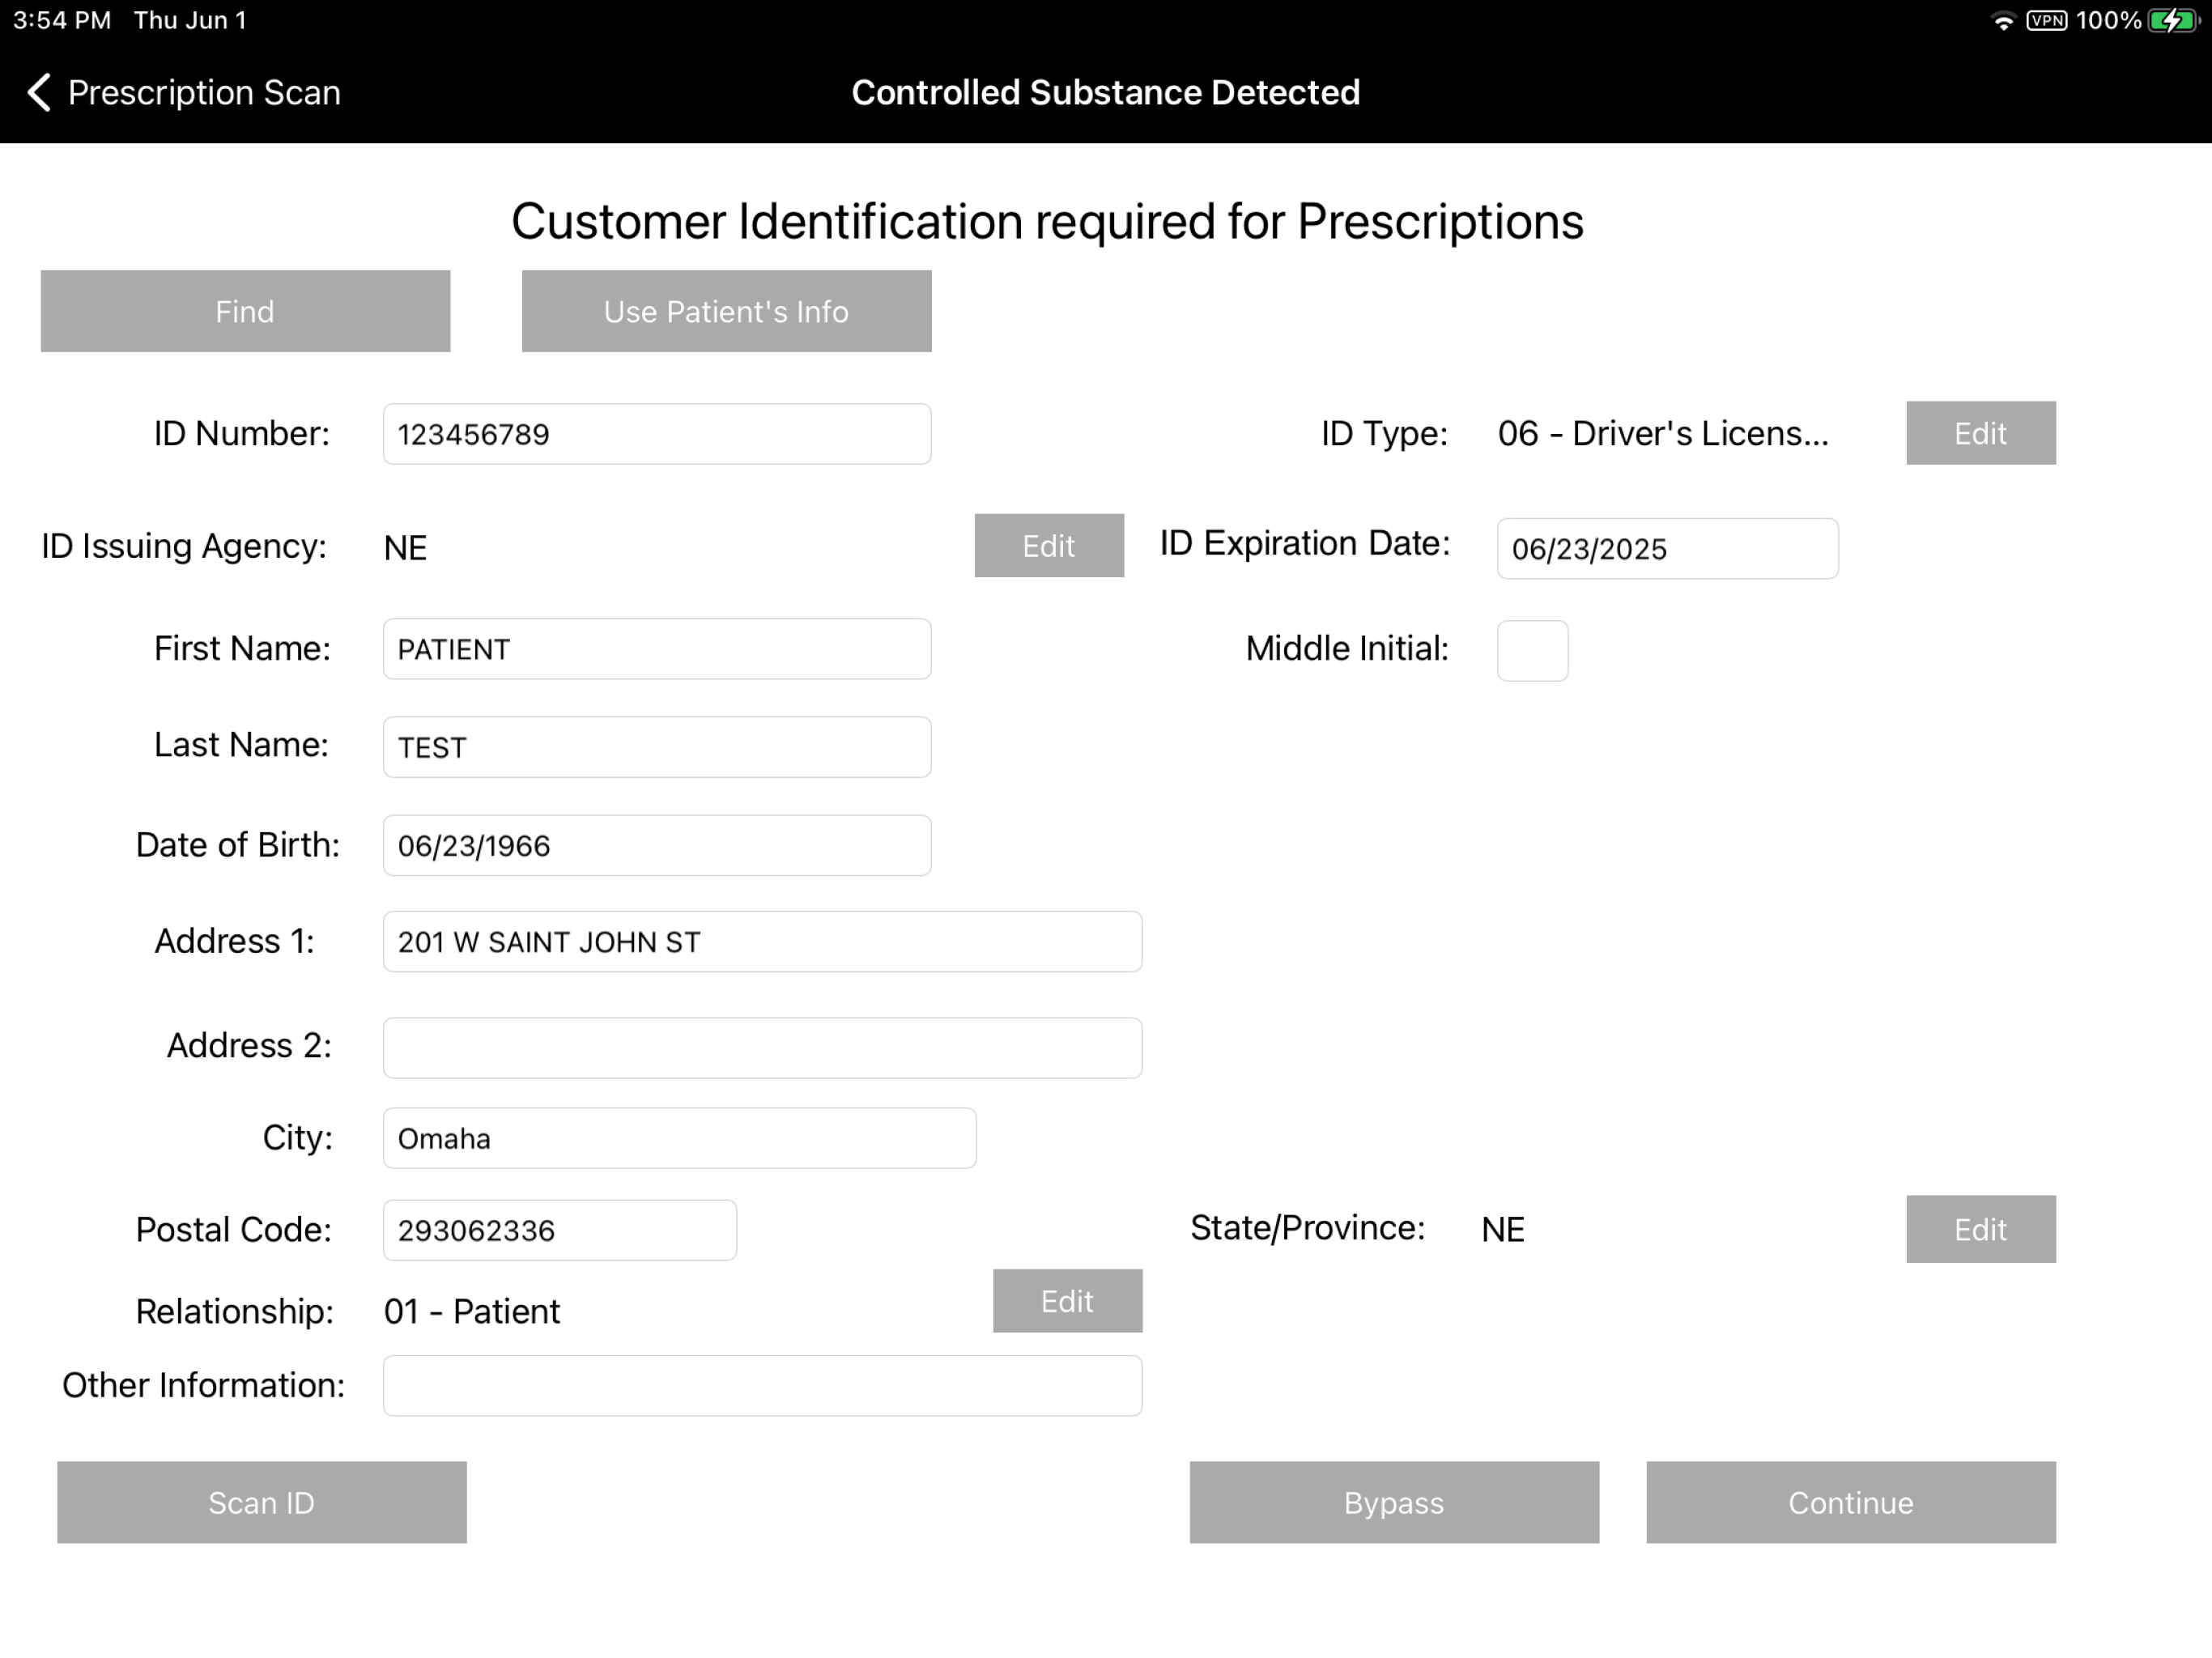
Task: Tap the Scan ID button
Action: 262,1502
